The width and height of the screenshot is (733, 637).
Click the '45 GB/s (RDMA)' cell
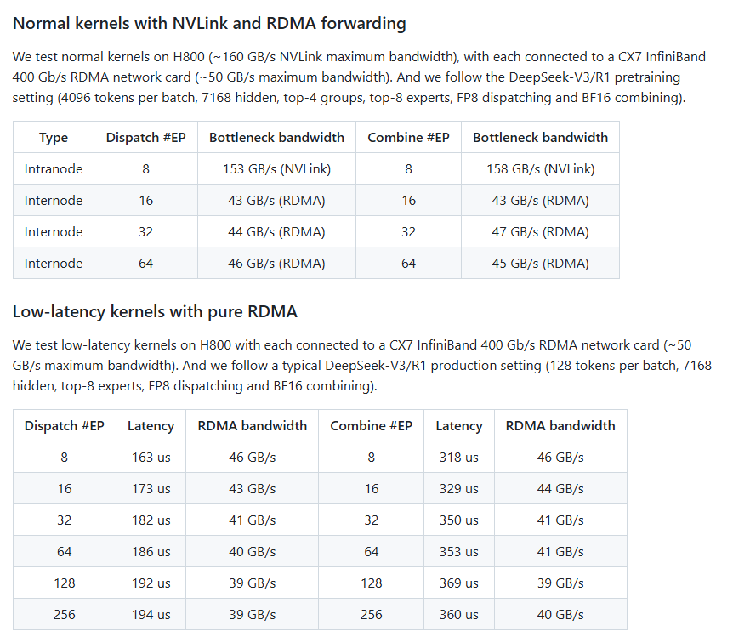(541, 264)
